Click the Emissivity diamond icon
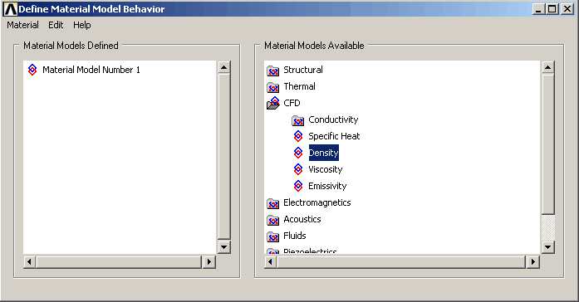This screenshot has height=302, width=579. [x=298, y=186]
